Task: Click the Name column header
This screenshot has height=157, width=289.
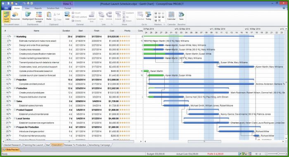Action: coord(36,31)
